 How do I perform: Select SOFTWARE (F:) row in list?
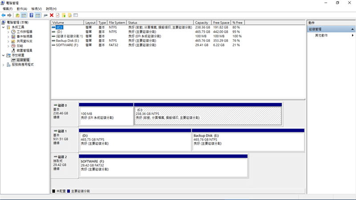coord(148,45)
